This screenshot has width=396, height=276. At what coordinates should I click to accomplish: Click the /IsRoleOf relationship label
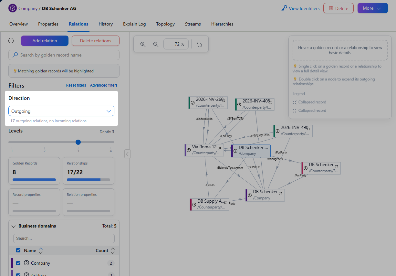point(254,167)
